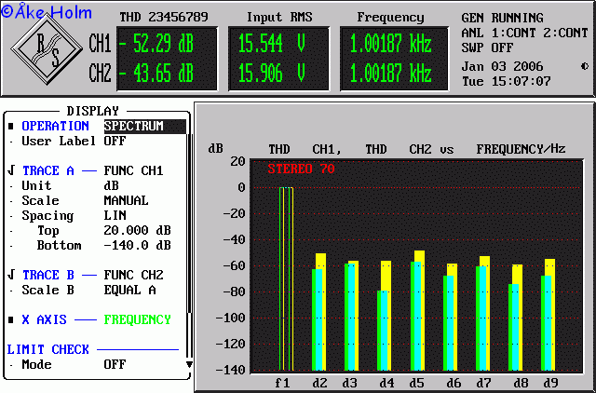Select TRACE A FUNC CH1 value
Image resolution: width=596 pixels, height=393 pixels.
click(133, 170)
